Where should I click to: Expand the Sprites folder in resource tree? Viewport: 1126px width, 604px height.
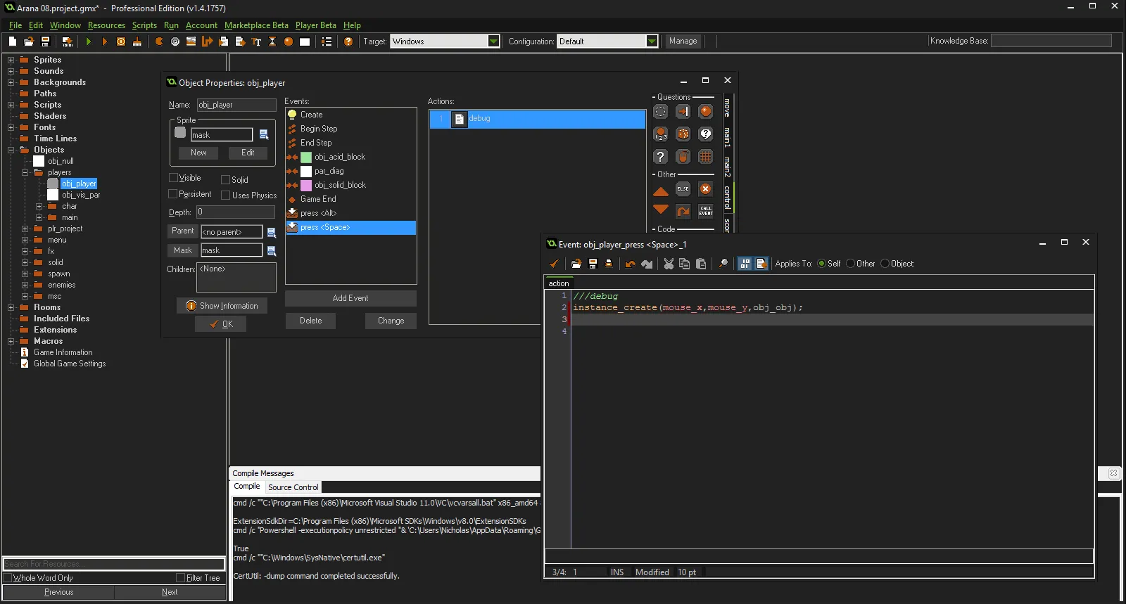[11, 60]
